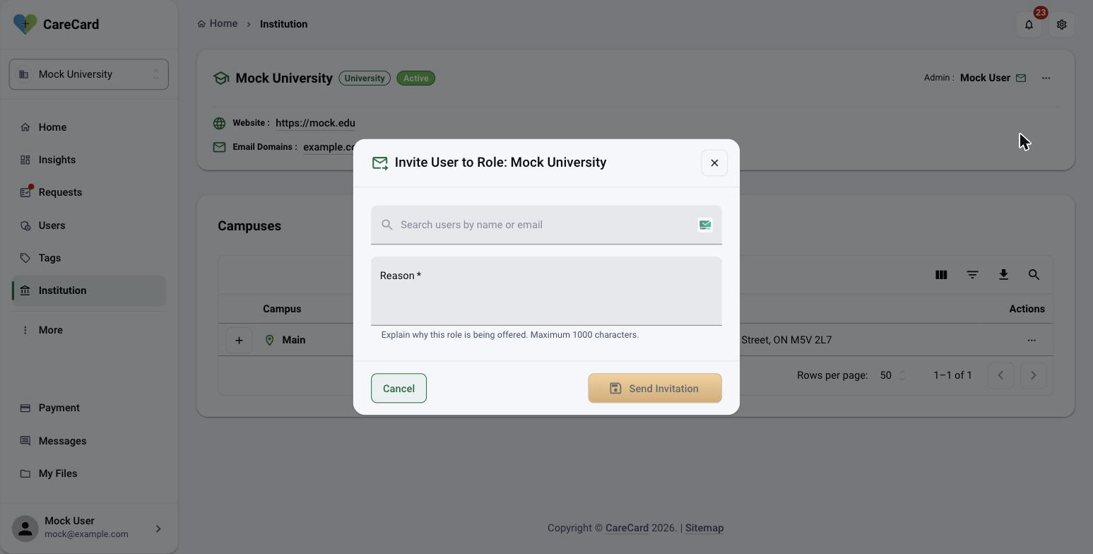Open the notifications bell
Screen dimensions: 1093x554
(x=1029, y=25)
